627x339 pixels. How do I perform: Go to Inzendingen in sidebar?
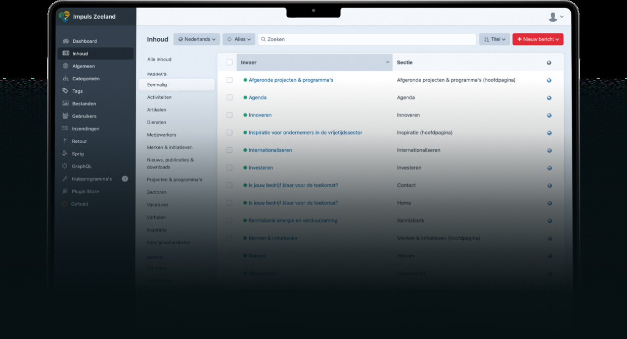pyautogui.click(x=85, y=129)
